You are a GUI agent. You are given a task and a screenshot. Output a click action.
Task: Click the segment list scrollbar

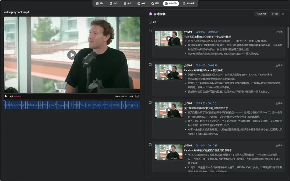[288, 38]
